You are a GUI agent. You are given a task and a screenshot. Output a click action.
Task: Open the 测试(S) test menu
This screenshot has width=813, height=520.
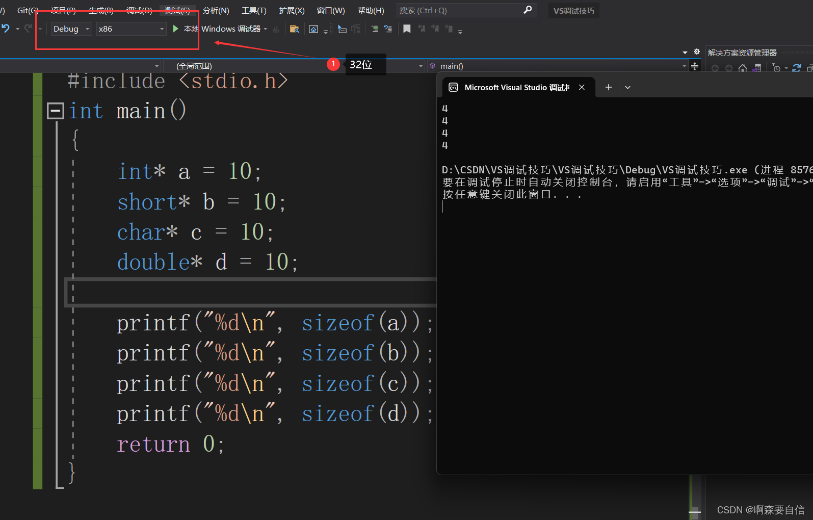point(177,10)
